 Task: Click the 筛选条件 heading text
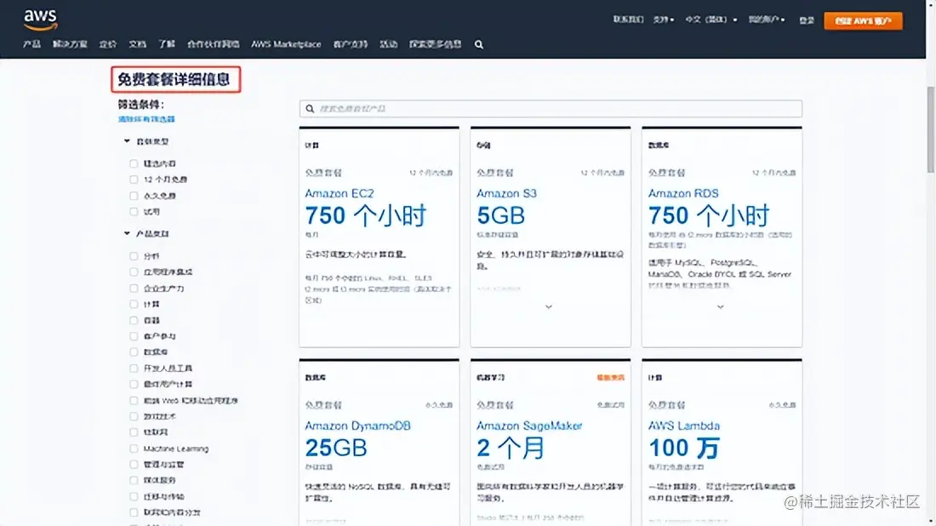[x=141, y=105]
